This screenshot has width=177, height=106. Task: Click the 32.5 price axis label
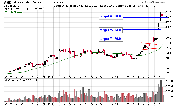tap(168, 12)
